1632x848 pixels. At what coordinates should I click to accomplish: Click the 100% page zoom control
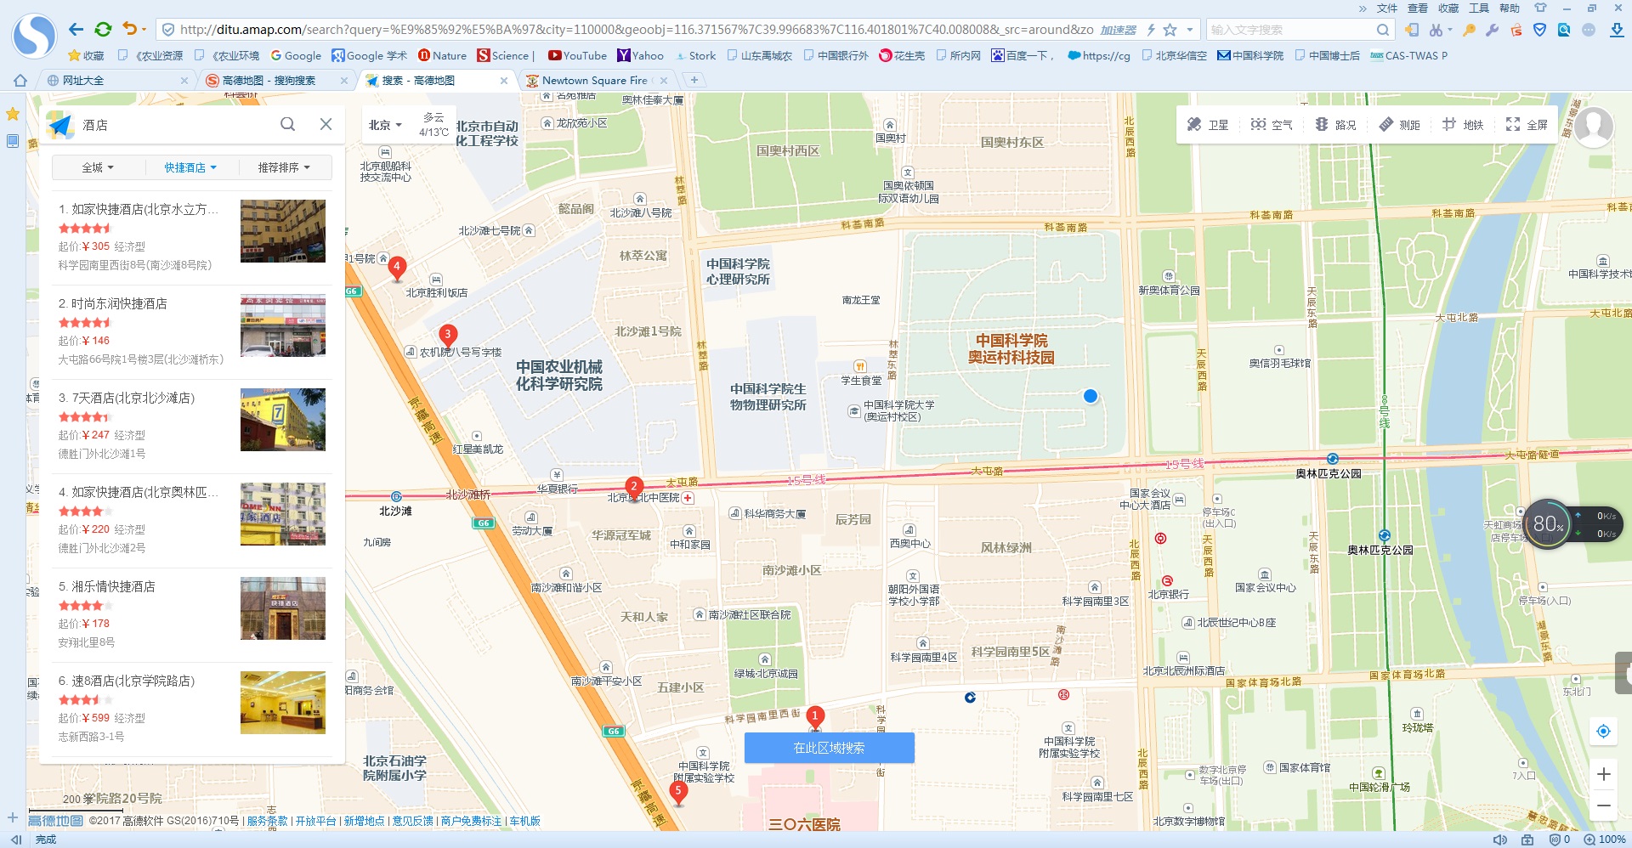[x=1605, y=840]
